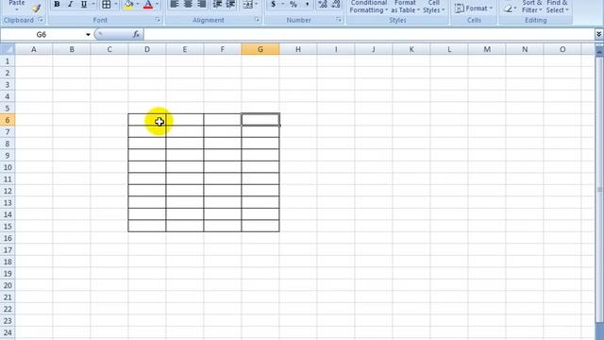Viewport: 604px width, 340px height.
Task: Select cell J3
Action: (374, 84)
